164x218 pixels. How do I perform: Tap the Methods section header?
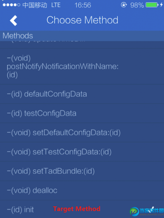pos(18,36)
